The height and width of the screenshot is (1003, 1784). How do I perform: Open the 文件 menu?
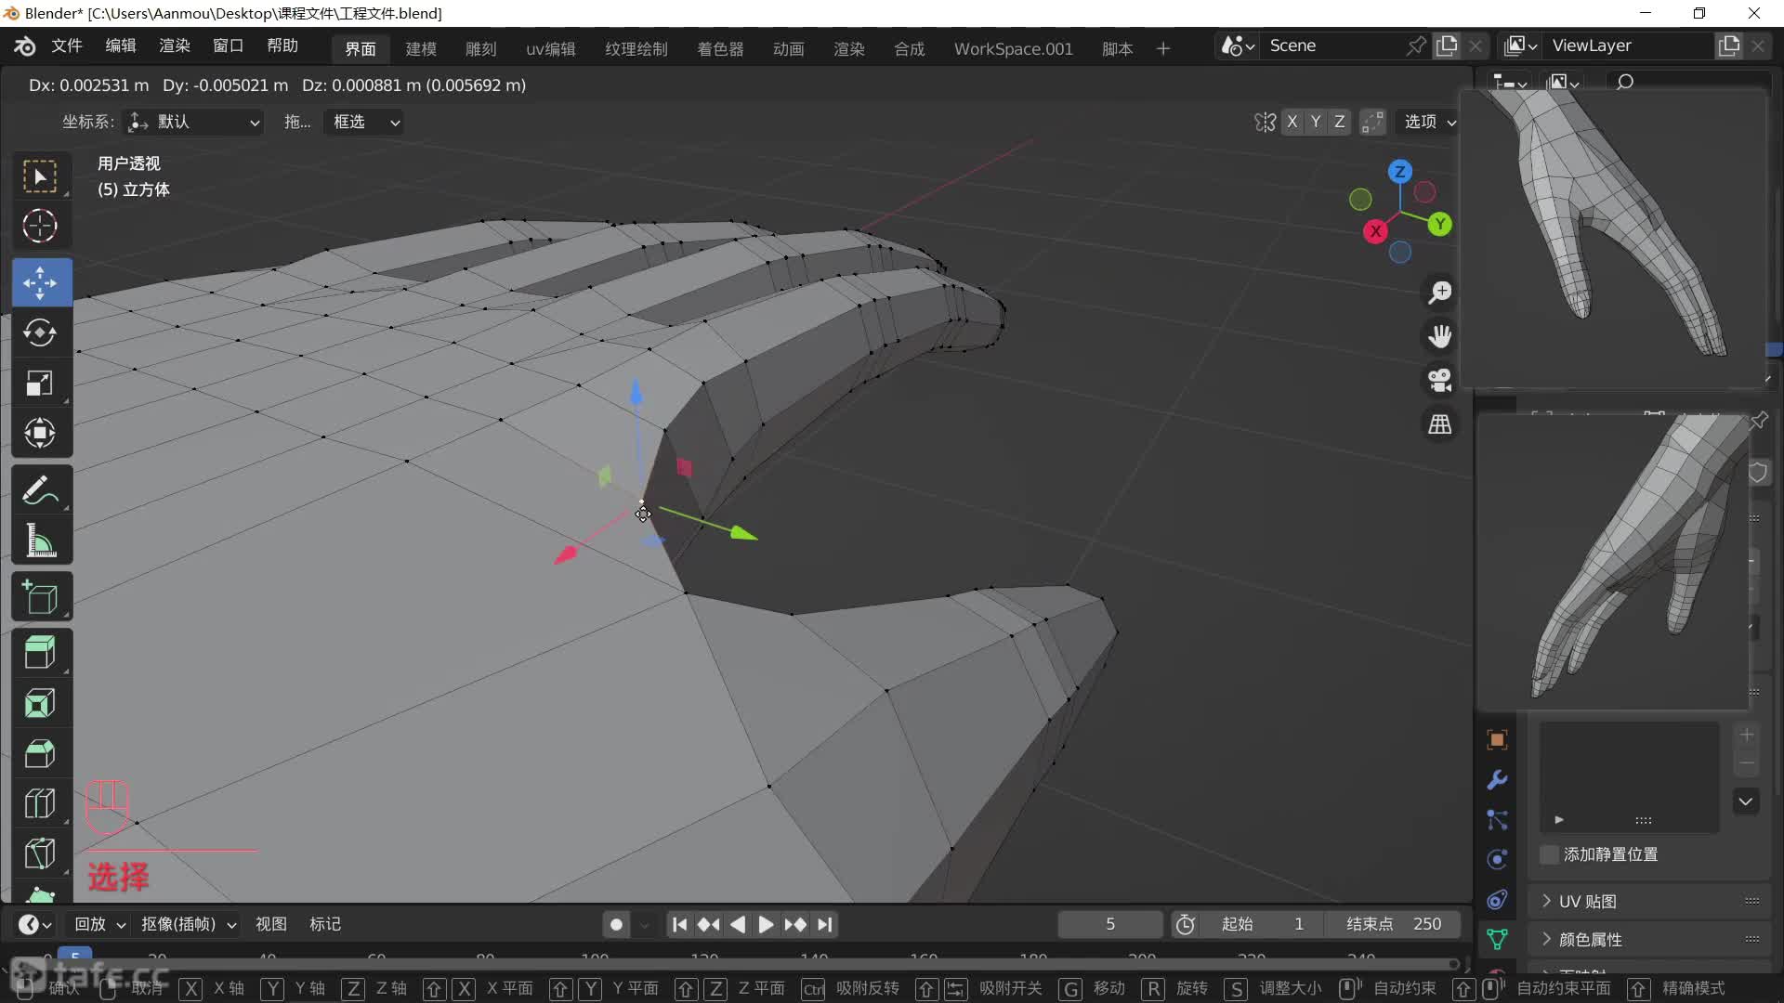point(67,46)
